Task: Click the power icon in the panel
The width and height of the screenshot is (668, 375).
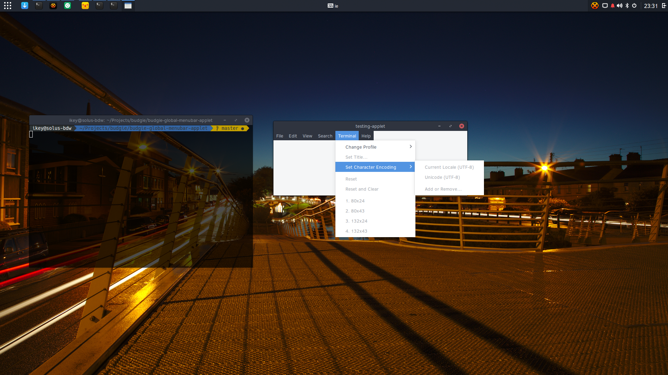Action: pos(634,6)
